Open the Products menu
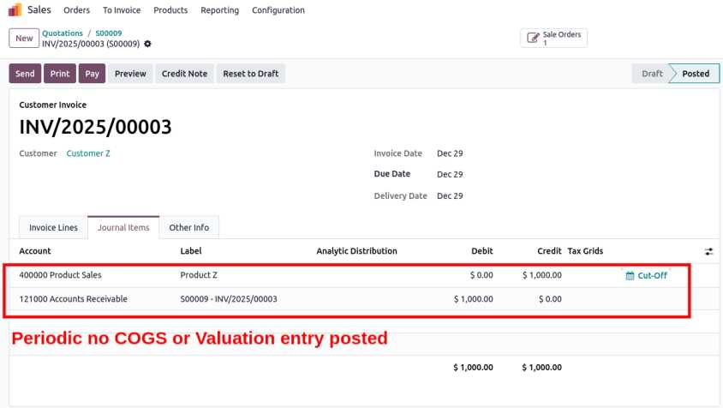723x408 pixels. point(170,10)
